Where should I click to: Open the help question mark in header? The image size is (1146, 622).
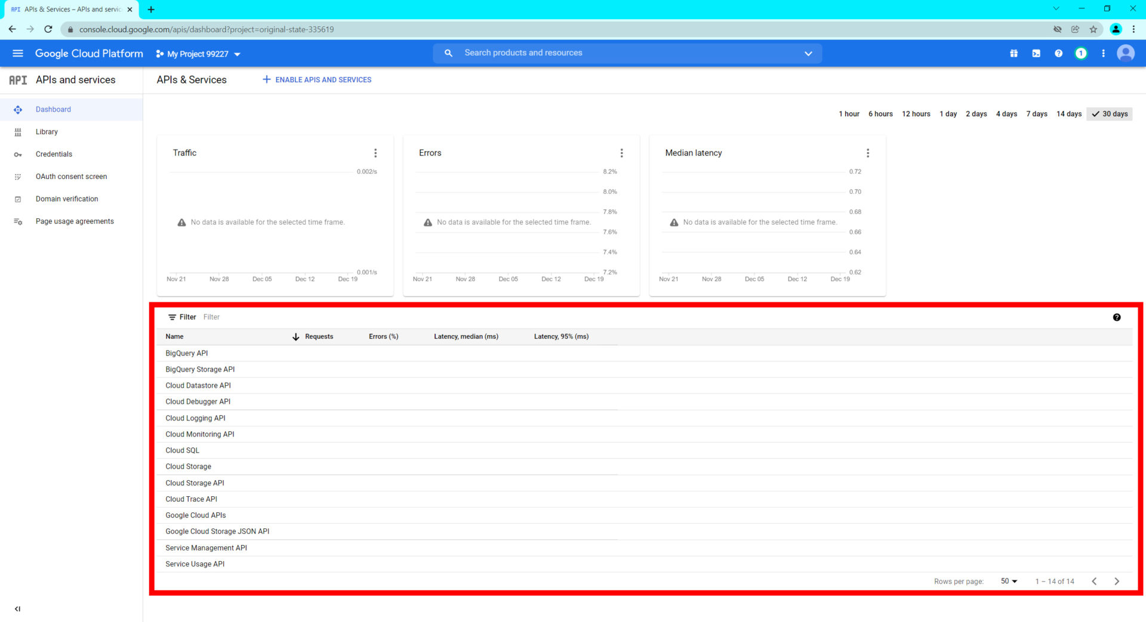coord(1058,53)
